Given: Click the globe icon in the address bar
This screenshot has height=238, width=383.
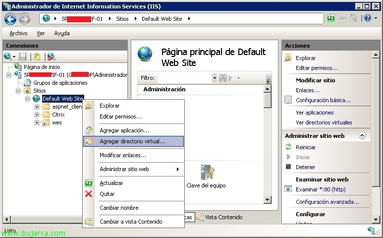Looking at the screenshot, I should pyautogui.click(x=46, y=18).
